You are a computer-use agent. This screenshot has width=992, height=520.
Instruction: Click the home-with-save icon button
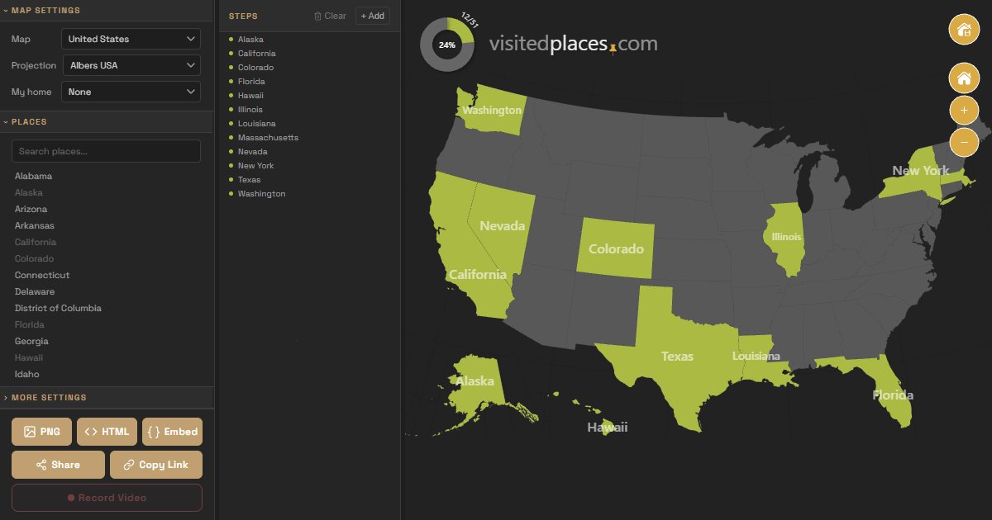pos(963,31)
